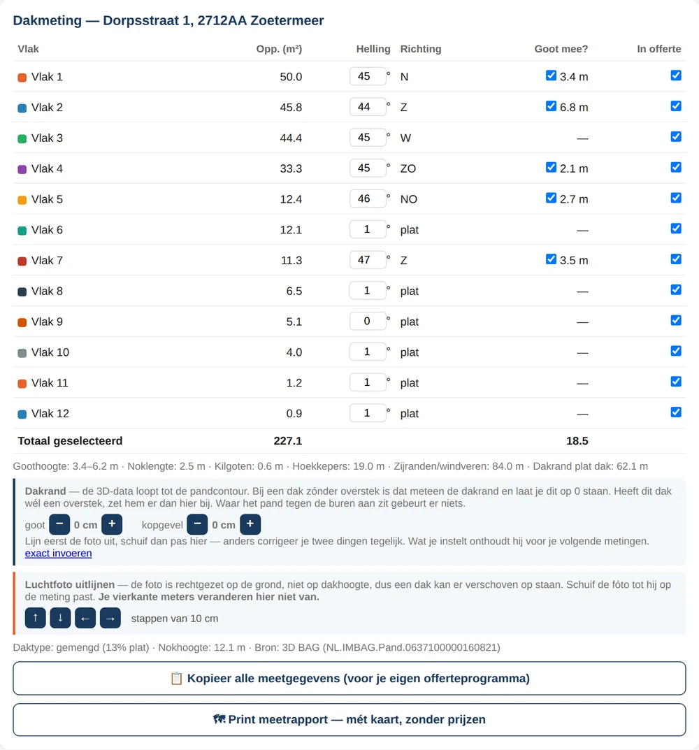Copy all measurements via Kopieer alle meetgegevens
This screenshot has width=699, height=750.
pyautogui.click(x=349, y=678)
